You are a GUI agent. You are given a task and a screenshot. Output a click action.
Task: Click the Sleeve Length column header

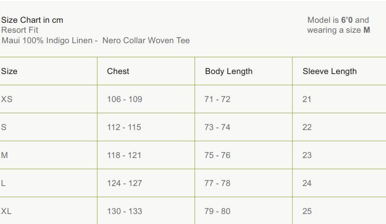click(x=329, y=71)
